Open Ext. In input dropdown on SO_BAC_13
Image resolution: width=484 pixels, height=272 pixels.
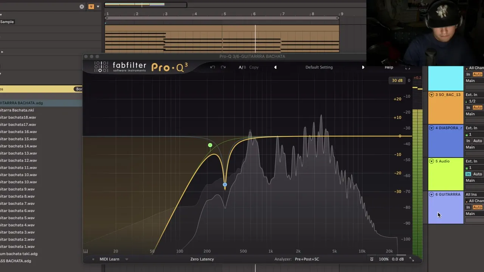(474, 95)
